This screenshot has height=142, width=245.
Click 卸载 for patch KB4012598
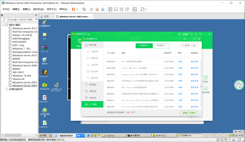(x=180, y=68)
